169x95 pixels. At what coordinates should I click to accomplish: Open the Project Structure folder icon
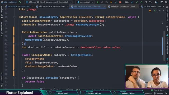pyautogui.click(x=156, y=2)
